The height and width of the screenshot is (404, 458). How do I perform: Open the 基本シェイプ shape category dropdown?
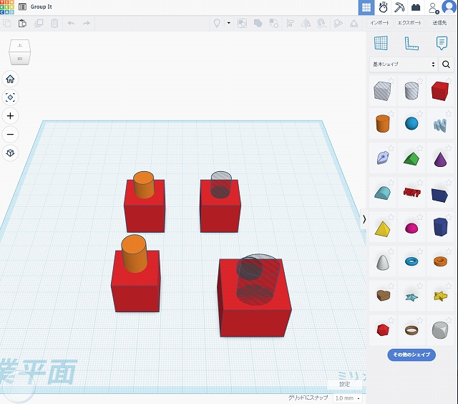[x=404, y=64]
